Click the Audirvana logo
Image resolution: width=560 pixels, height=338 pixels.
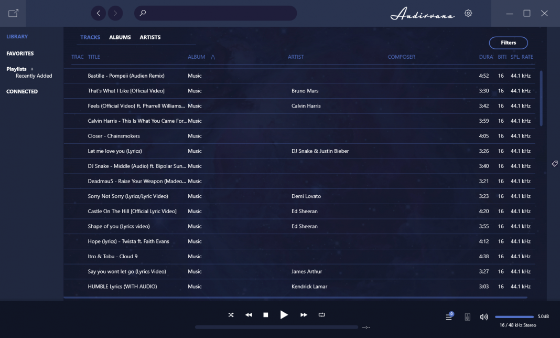(423, 14)
